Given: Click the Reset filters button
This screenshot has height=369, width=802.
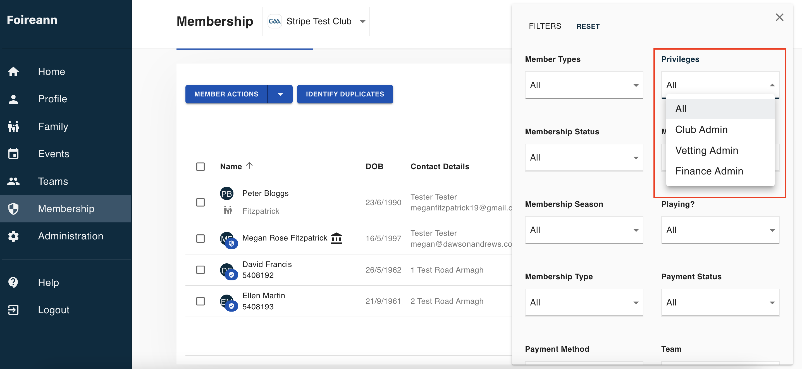Looking at the screenshot, I should click(588, 26).
